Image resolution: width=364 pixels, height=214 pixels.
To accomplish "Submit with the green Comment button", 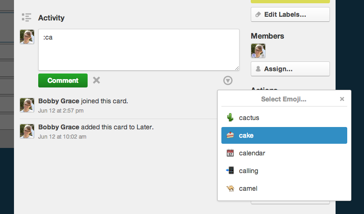I will pos(63,80).
